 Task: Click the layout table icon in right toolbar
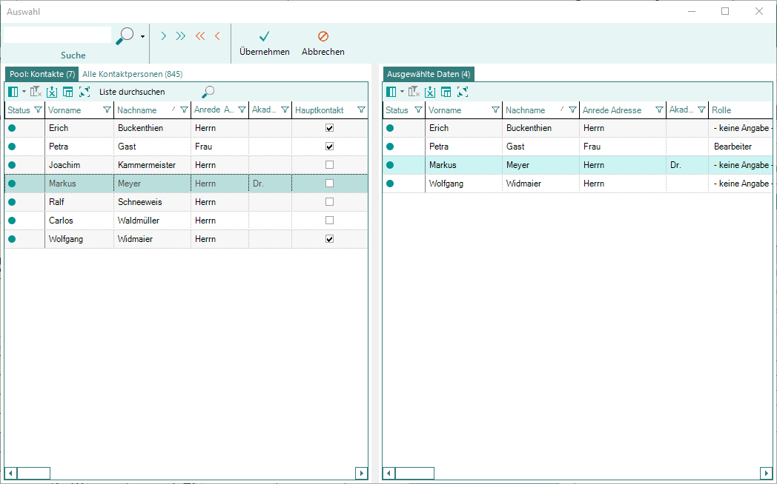point(446,92)
